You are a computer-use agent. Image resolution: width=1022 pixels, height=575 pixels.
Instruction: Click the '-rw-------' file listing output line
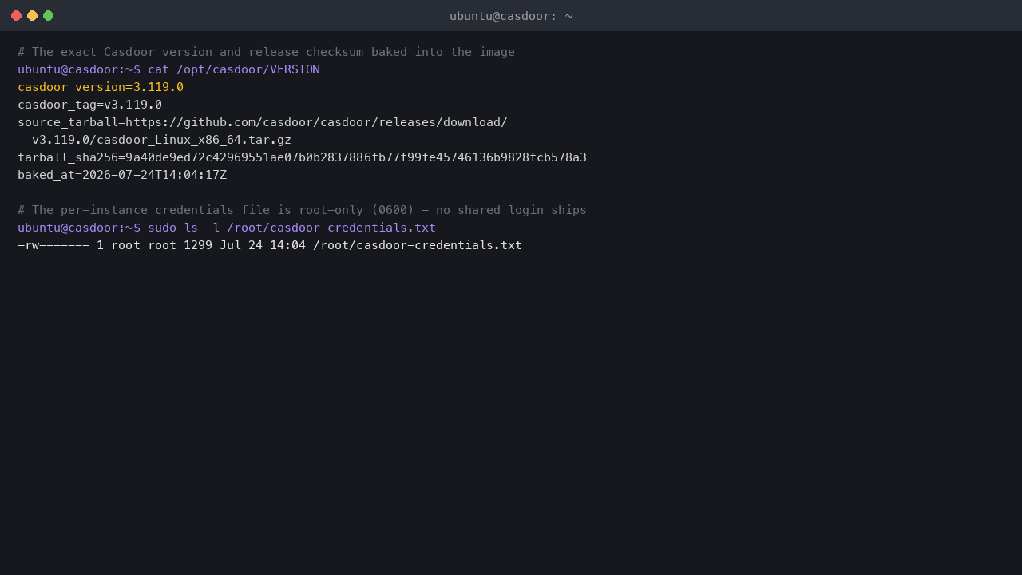pos(270,245)
